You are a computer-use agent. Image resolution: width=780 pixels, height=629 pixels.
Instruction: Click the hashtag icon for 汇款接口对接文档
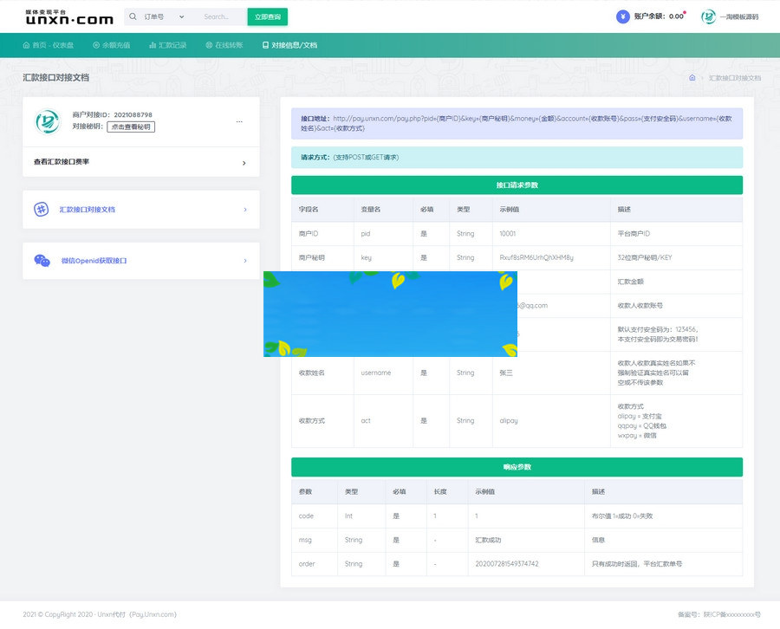click(41, 210)
